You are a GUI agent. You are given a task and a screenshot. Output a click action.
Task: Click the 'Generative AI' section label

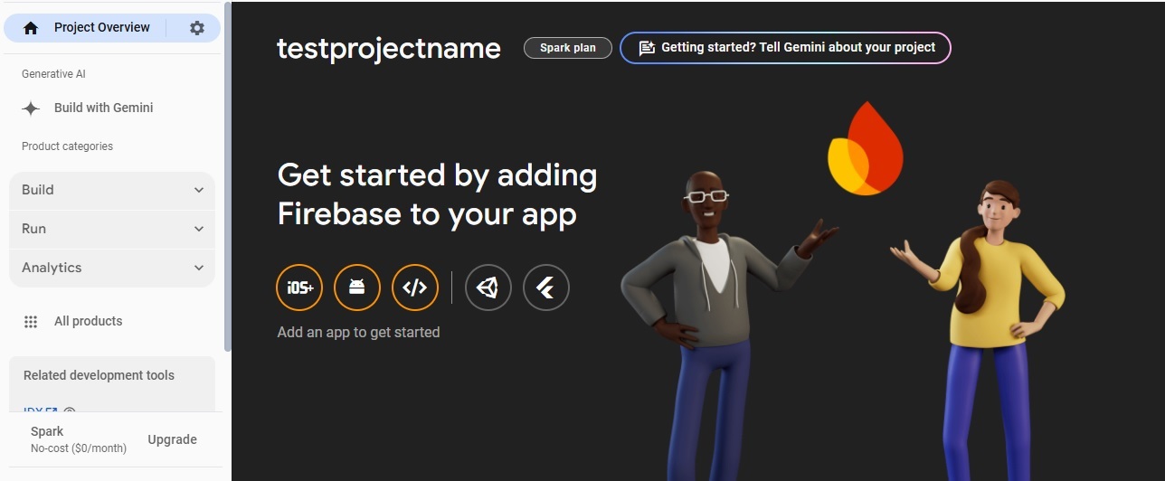coord(53,74)
